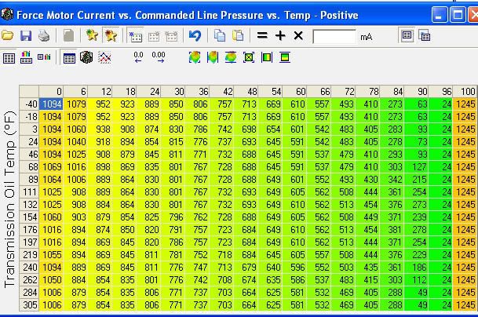Click the mA value input field

click(x=334, y=36)
